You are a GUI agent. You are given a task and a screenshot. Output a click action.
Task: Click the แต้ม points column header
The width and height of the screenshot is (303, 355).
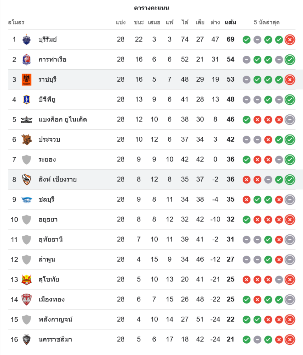coord(231,22)
